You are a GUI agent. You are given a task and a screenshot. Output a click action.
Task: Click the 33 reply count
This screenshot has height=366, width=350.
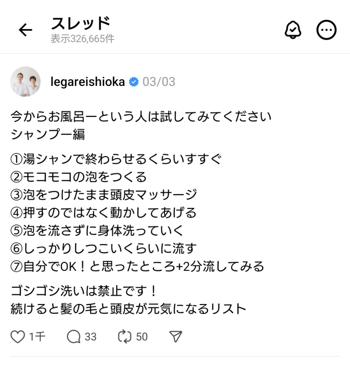click(x=90, y=337)
